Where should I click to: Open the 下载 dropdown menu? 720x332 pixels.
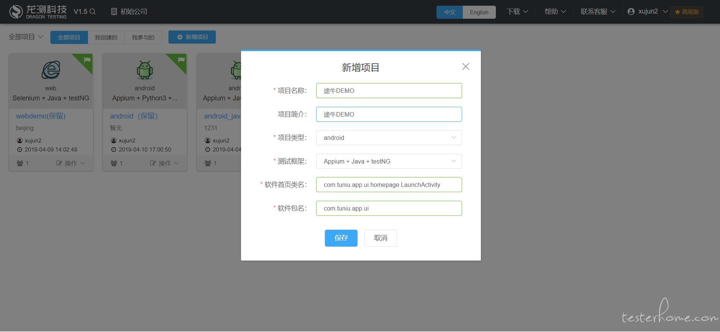point(517,12)
